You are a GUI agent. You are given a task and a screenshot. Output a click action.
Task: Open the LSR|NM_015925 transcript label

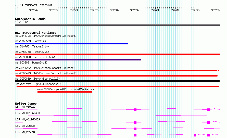pyautogui.click(x=25, y=107)
